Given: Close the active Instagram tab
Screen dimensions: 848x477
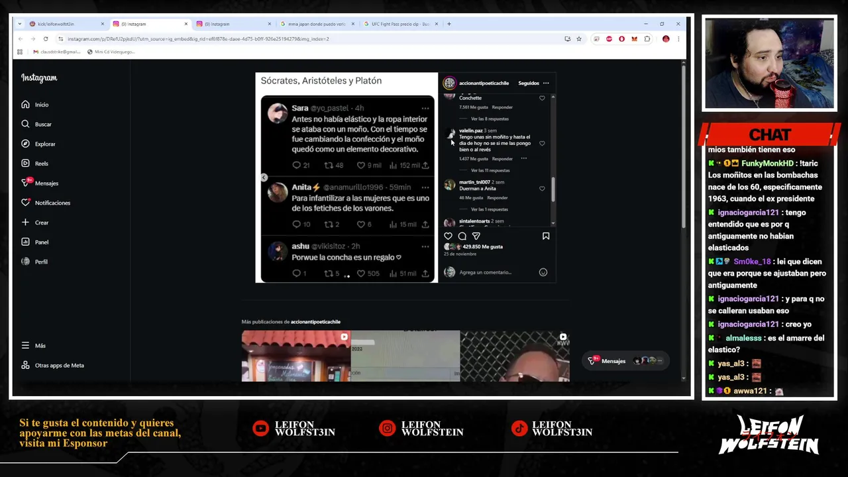Looking at the screenshot, I should tap(185, 24).
